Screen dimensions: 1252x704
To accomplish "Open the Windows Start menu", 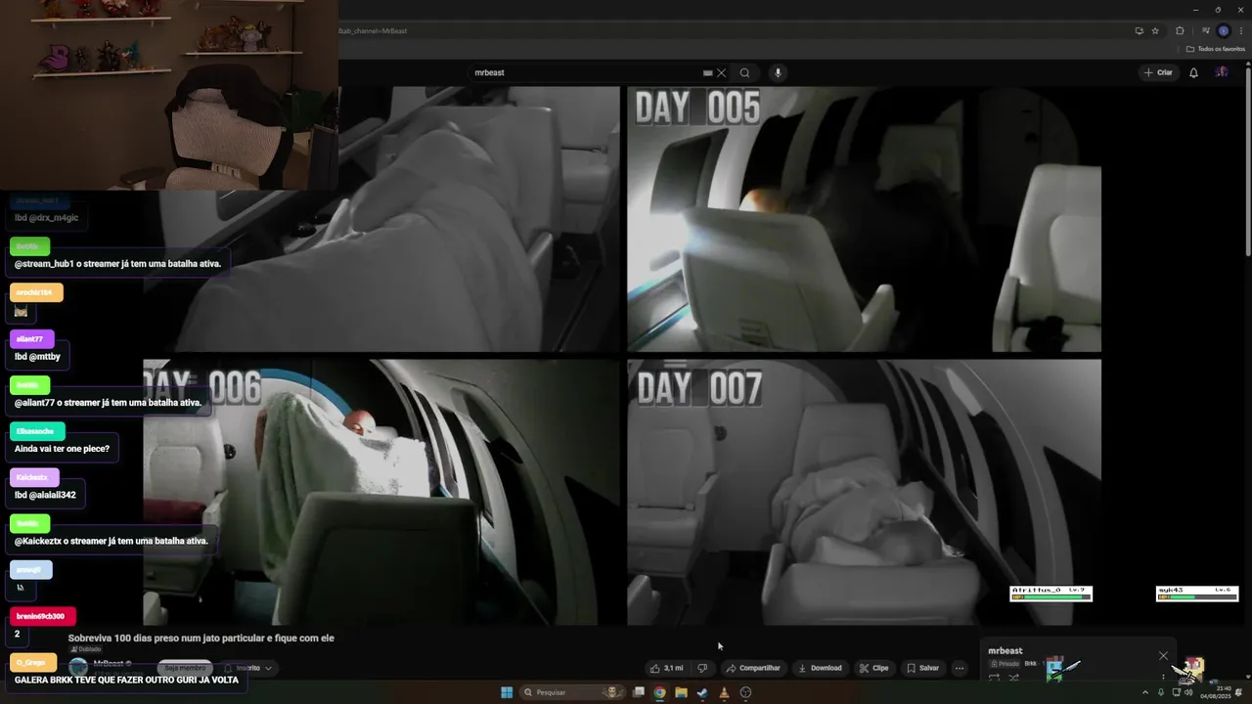I will point(507,692).
